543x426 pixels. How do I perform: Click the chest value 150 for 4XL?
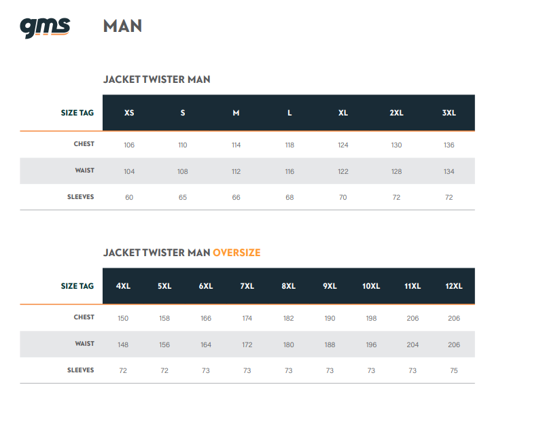click(x=123, y=318)
